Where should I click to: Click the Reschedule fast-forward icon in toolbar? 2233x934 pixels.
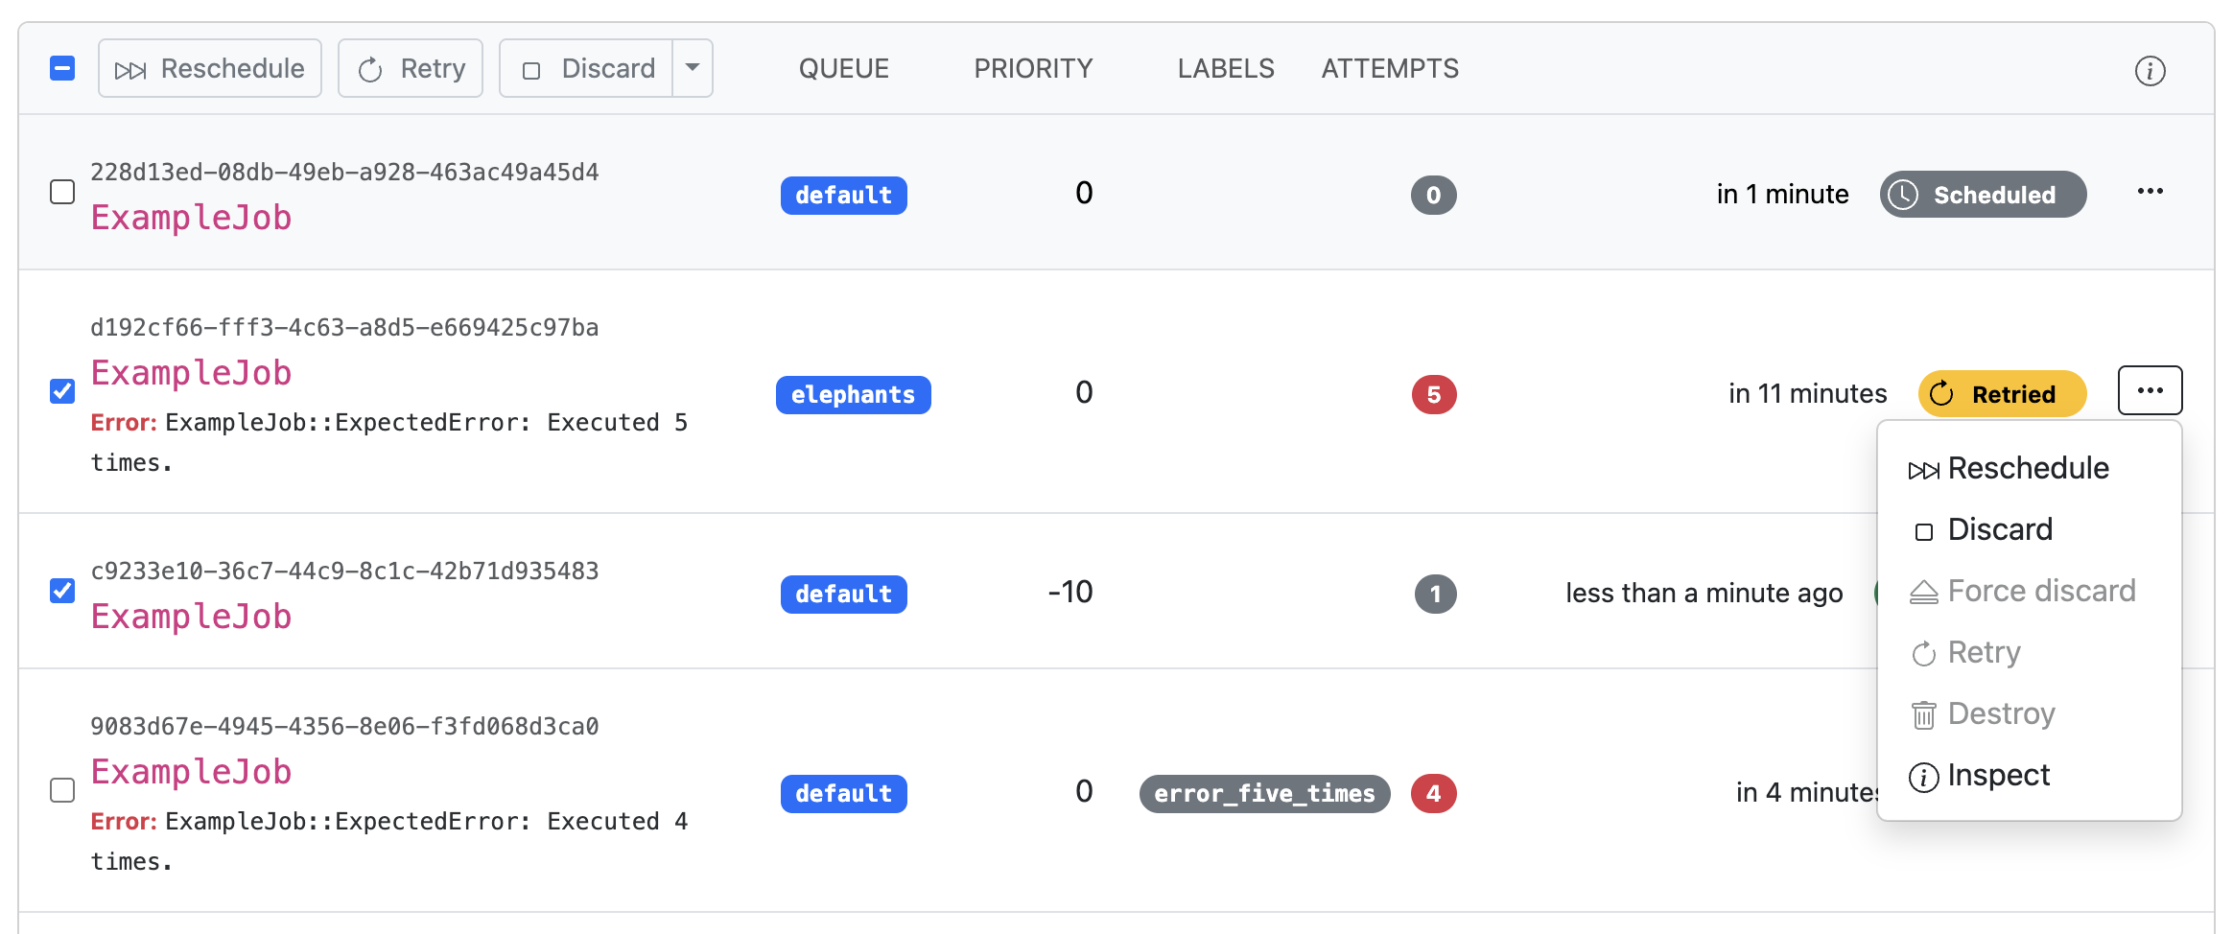tap(130, 67)
